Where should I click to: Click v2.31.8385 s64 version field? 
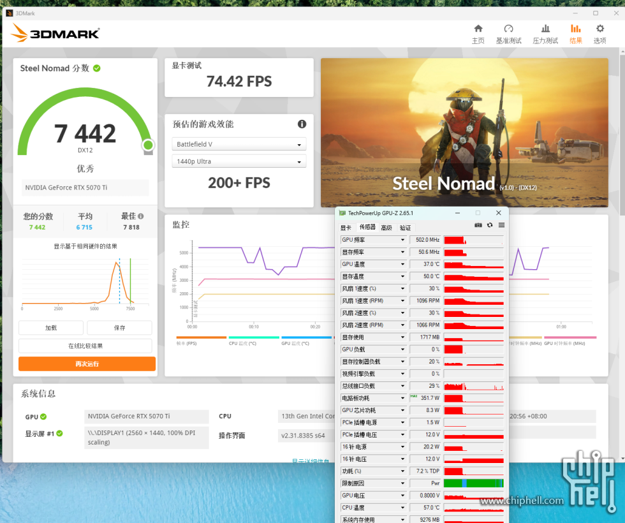306,435
